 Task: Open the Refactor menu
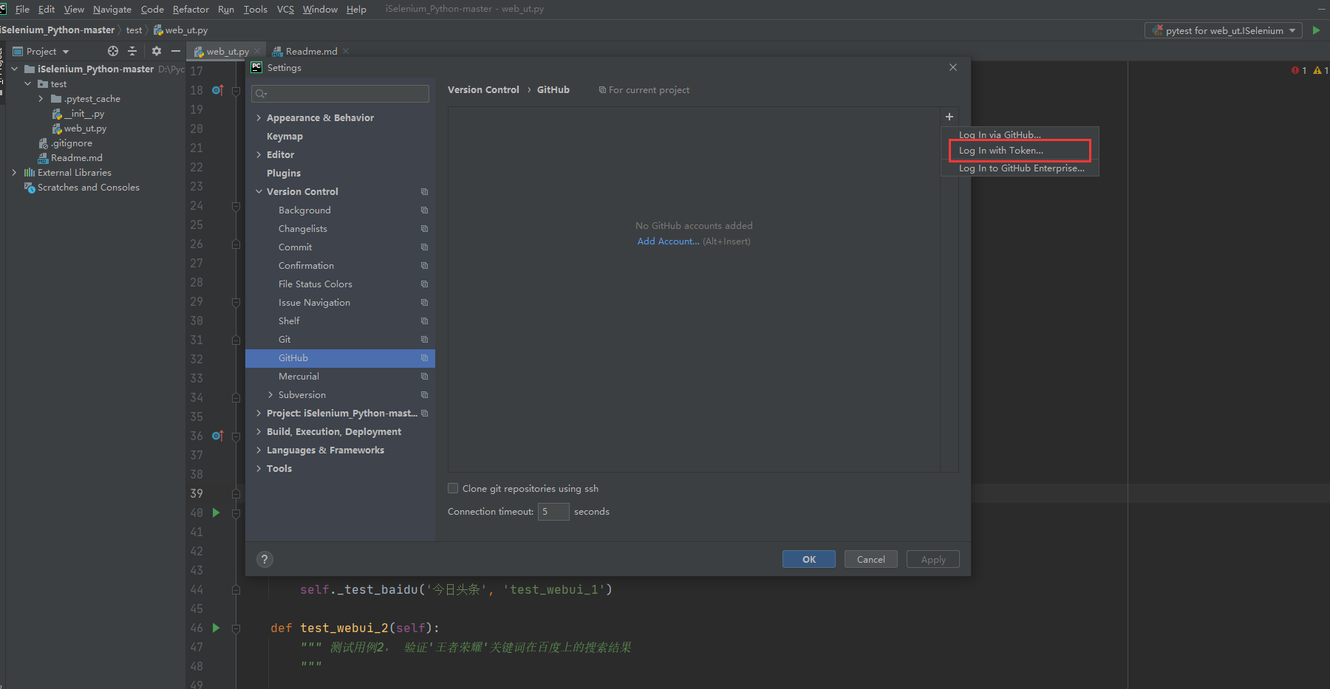(x=191, y=10)
